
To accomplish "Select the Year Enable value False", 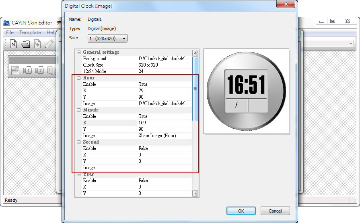I will point(165,180).
